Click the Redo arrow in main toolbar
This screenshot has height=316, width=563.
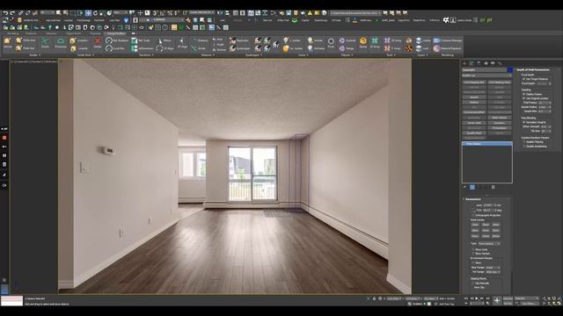point(12,13)
